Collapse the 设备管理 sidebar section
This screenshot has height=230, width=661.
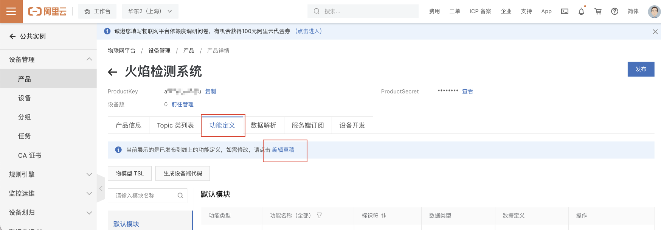click(89, 59)
